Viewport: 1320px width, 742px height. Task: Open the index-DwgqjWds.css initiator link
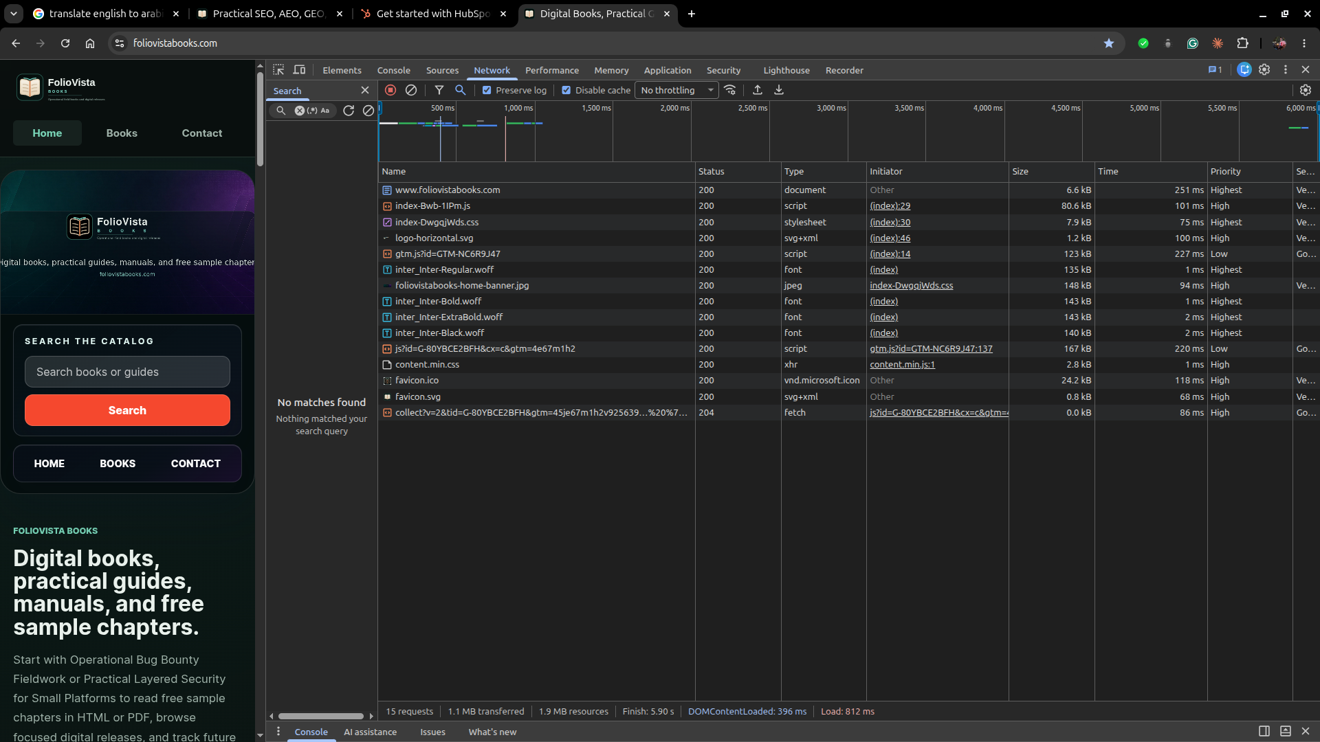(911, 286)
